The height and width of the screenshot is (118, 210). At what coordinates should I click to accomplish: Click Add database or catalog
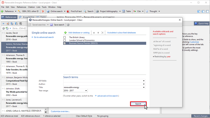(77, 33)
